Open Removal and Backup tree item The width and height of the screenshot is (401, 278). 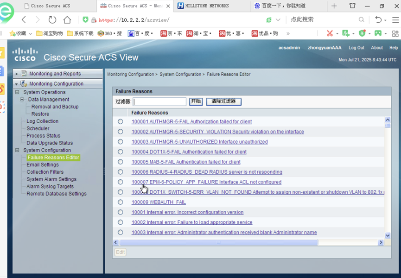pos(55,107)
